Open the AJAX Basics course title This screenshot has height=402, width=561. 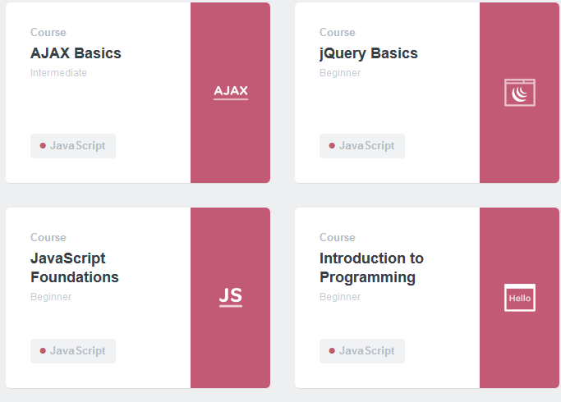click(x=76, y=53)
